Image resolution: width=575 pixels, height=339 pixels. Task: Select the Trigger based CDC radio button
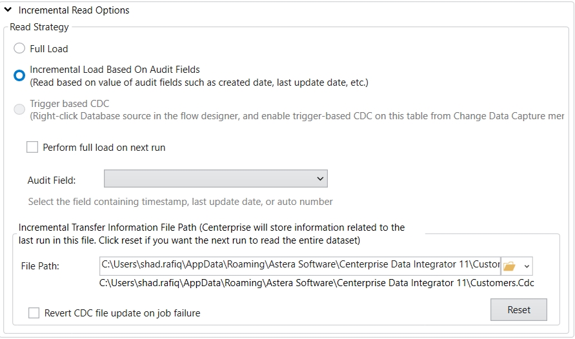point(19,109)
